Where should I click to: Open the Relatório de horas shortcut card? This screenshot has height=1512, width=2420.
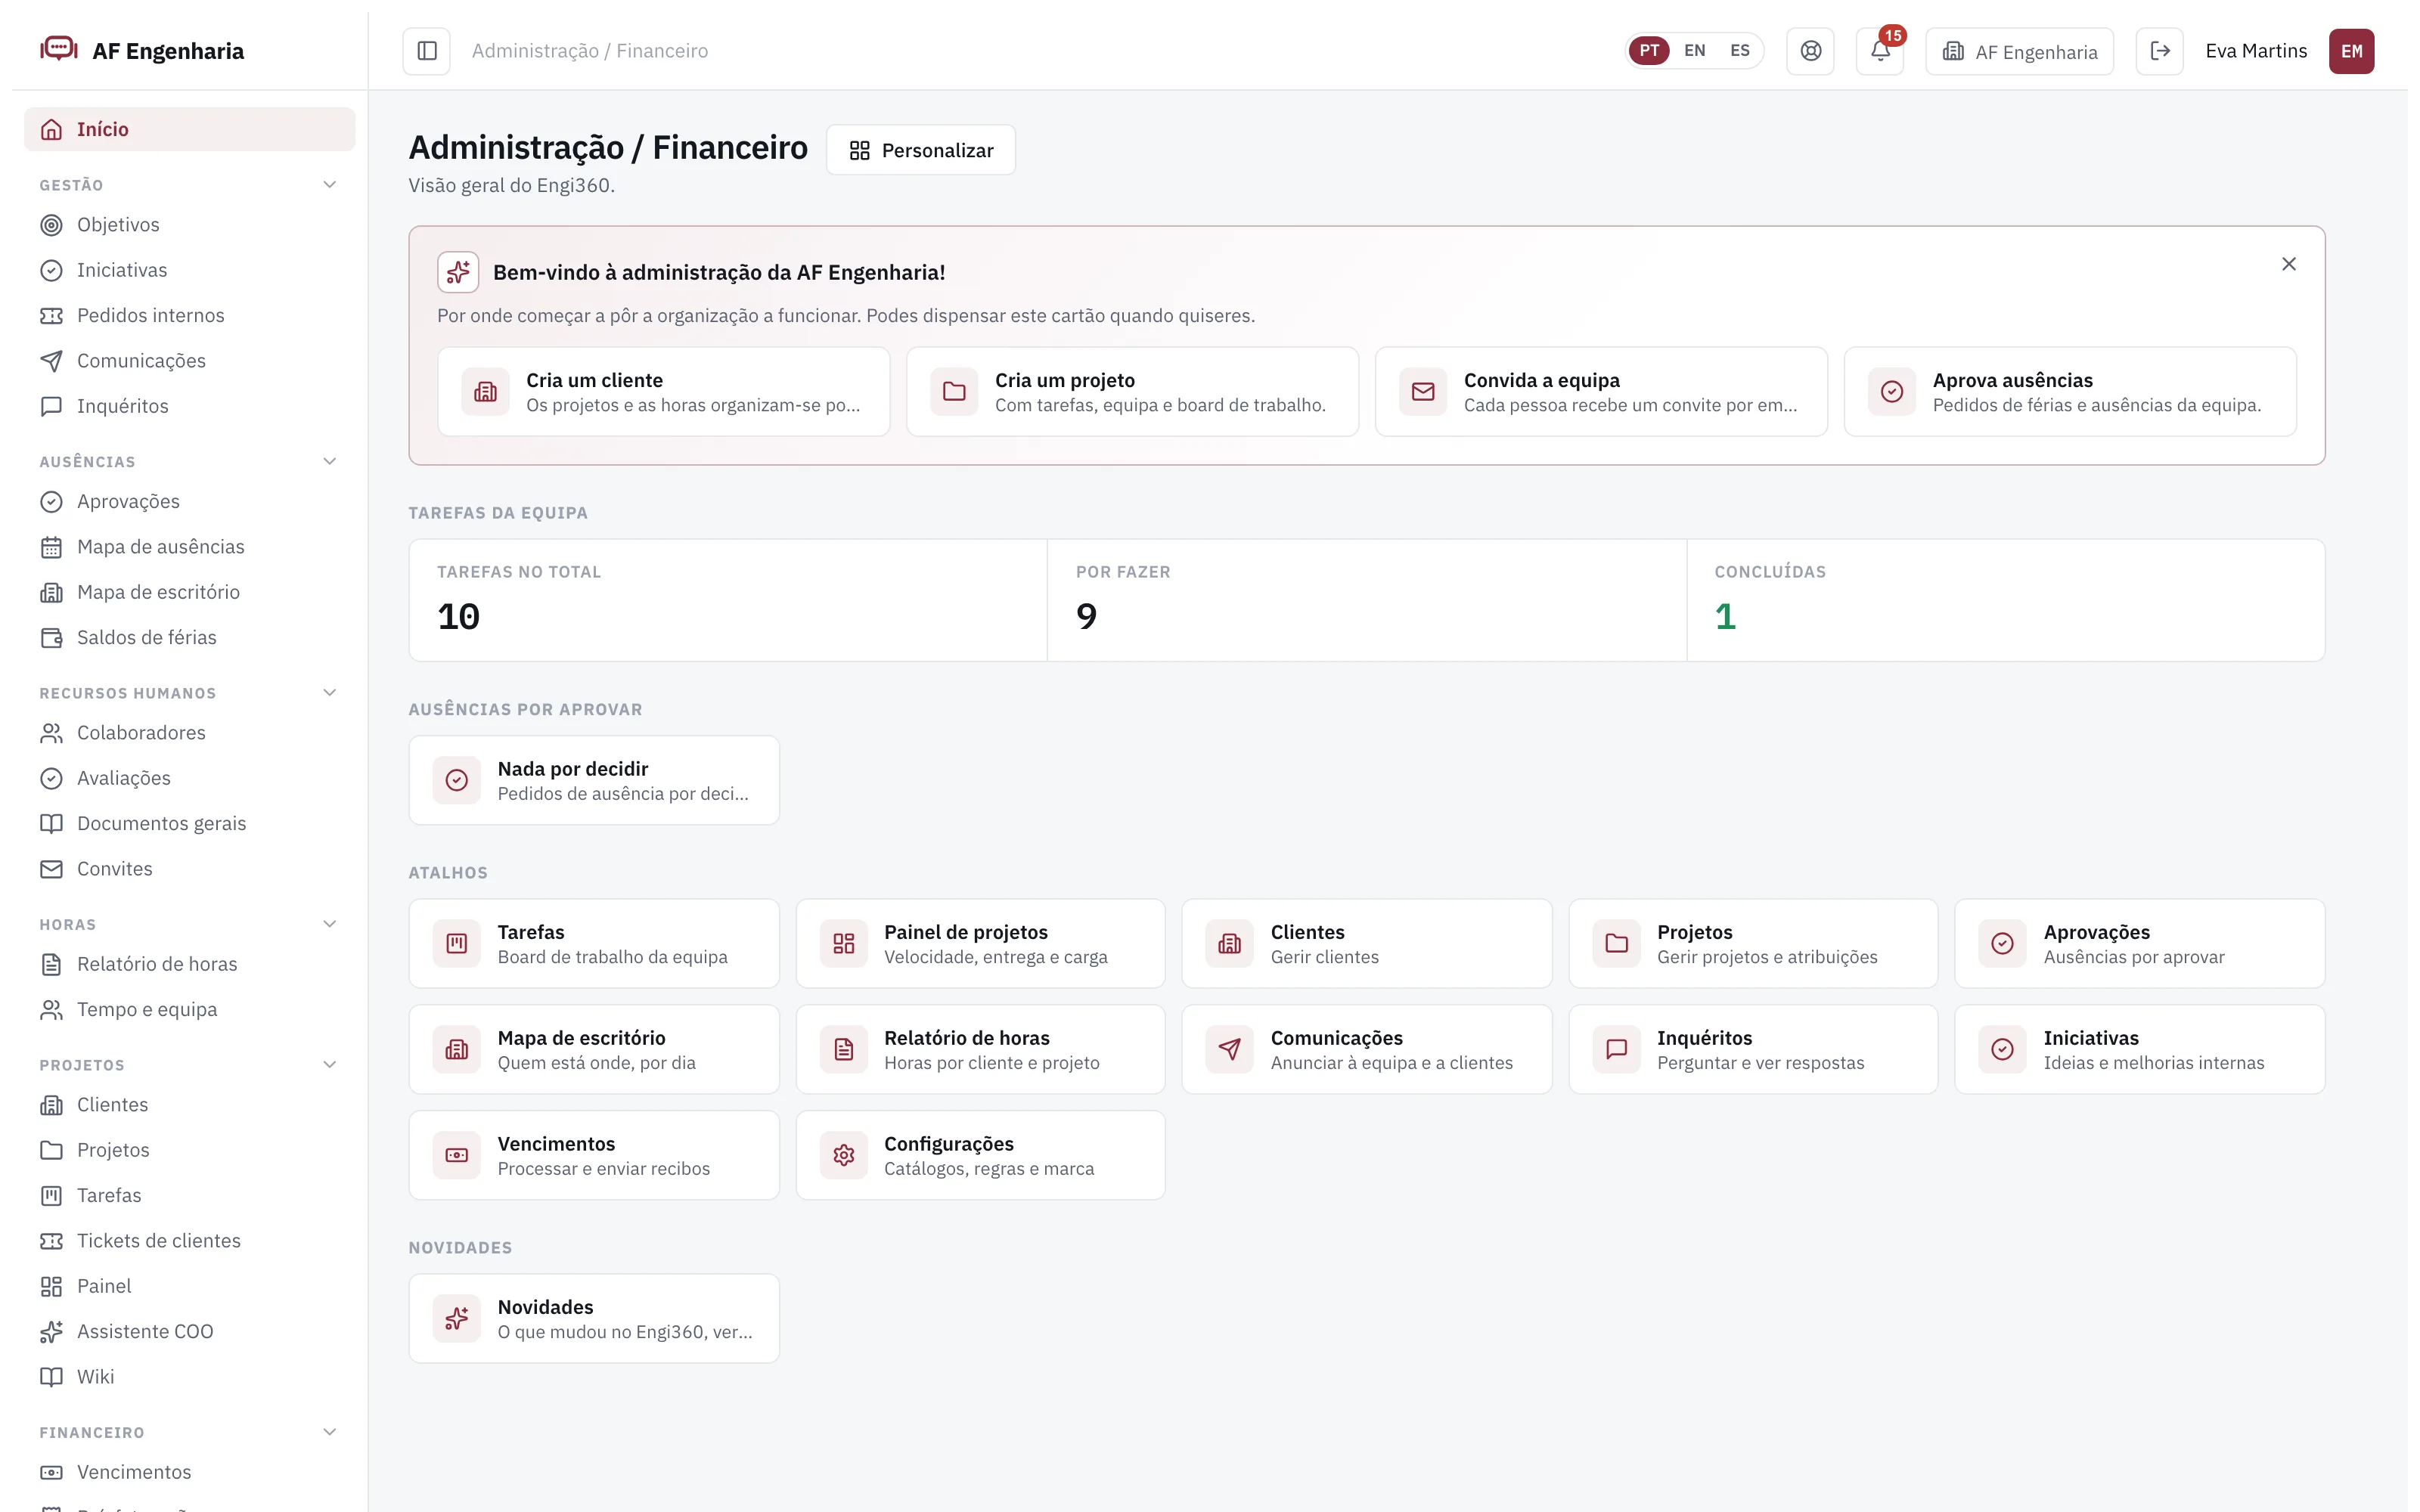click(981, 1049)
